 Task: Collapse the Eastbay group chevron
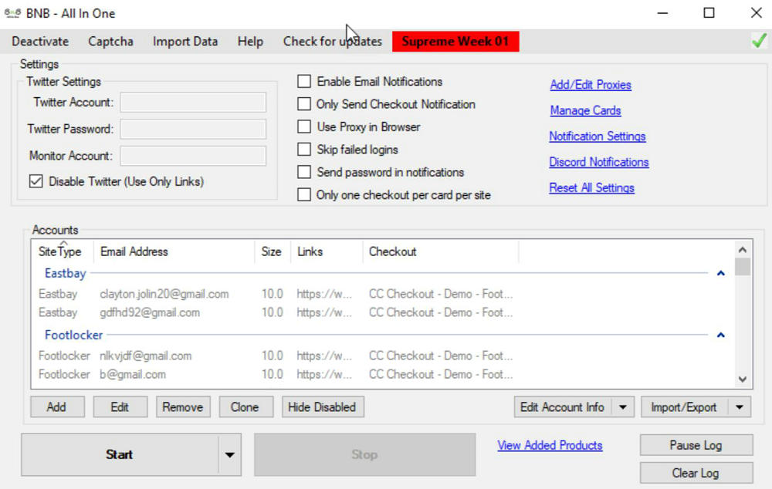[x=721, y=273]
